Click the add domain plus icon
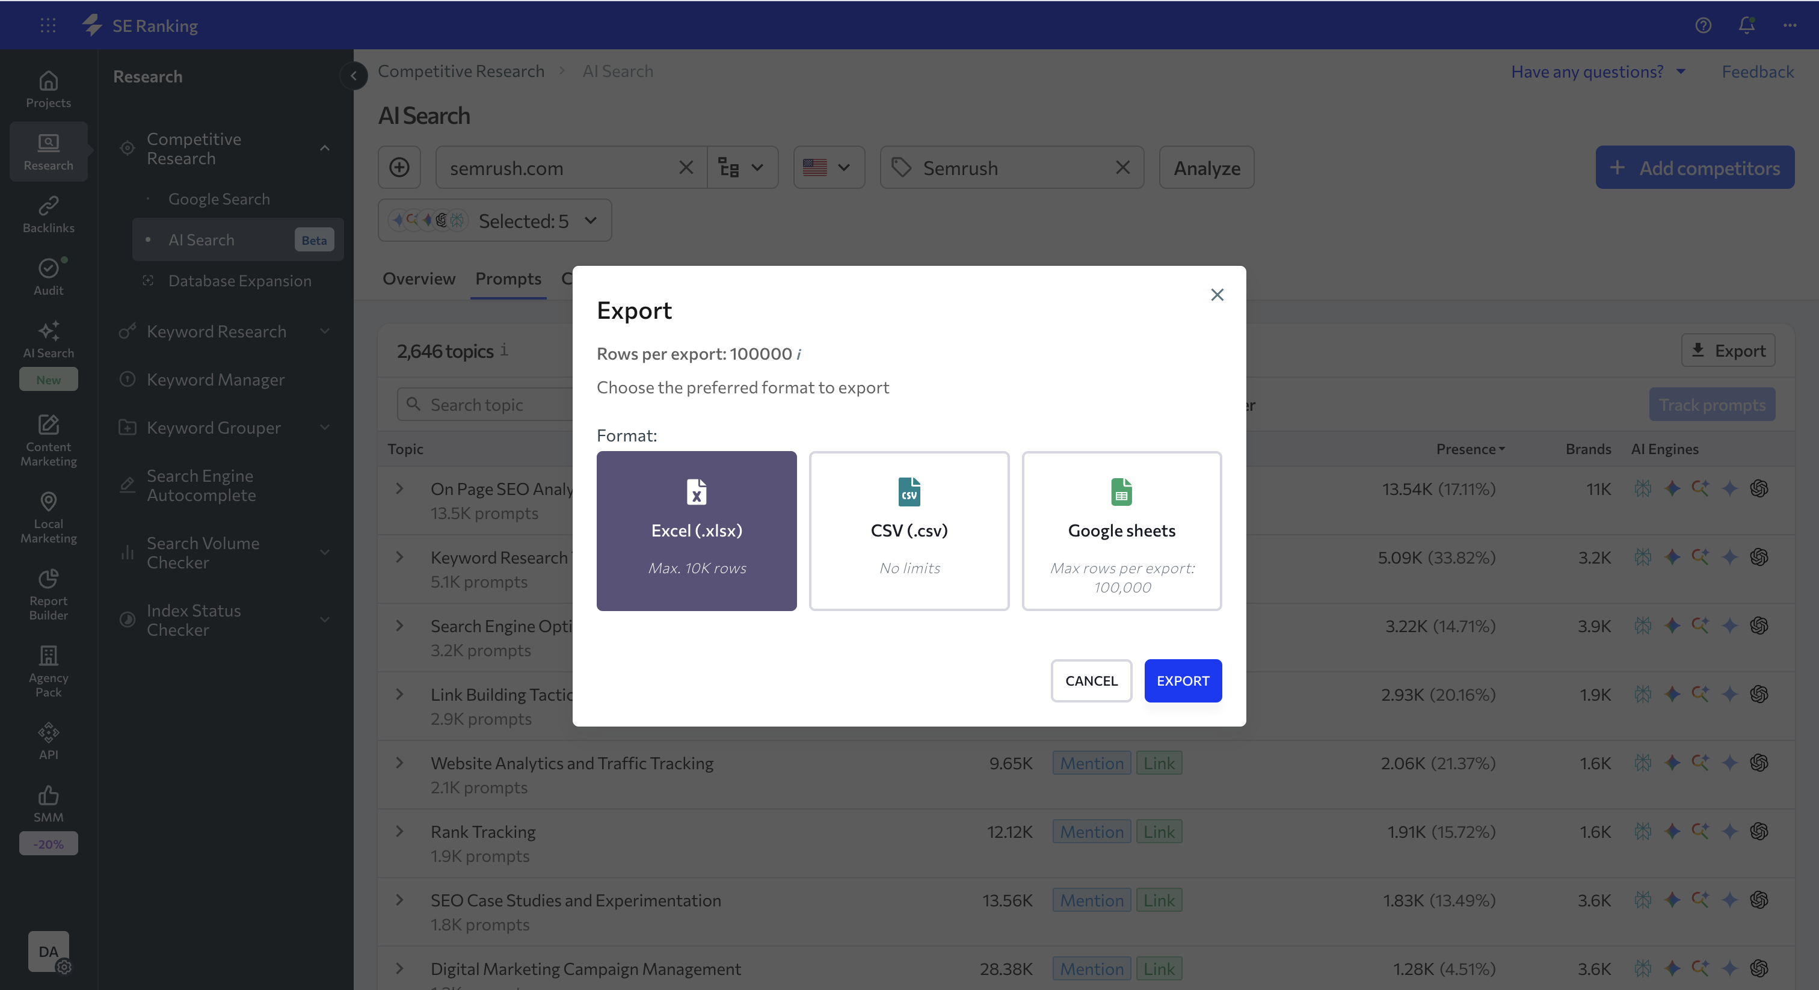The image size is (1819, 990). pos(399,167)
